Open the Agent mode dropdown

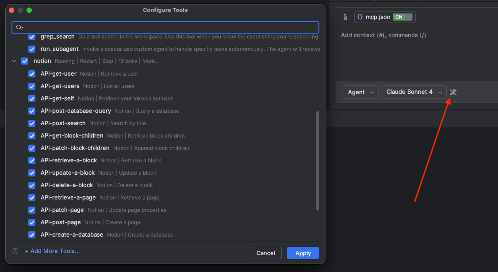tap(360, 92)
